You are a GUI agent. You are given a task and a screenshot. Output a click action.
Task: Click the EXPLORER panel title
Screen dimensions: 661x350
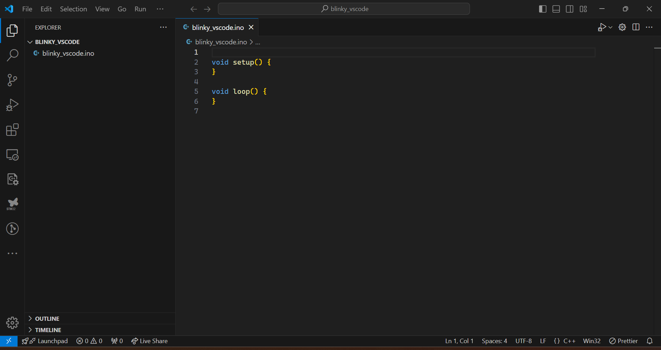click(x=48, y=28)
